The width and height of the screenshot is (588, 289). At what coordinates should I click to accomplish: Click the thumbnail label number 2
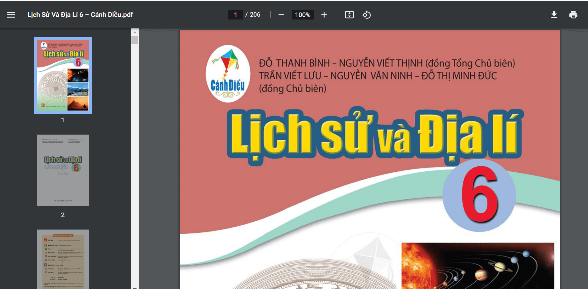(x=63, y=215)
